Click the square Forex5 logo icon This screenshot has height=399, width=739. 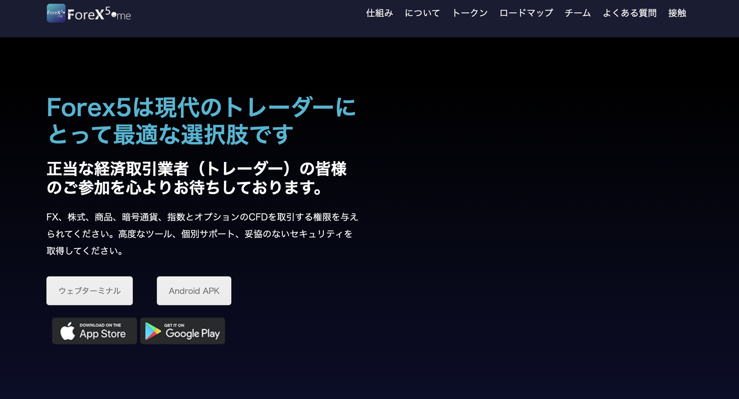pos(56,13)
